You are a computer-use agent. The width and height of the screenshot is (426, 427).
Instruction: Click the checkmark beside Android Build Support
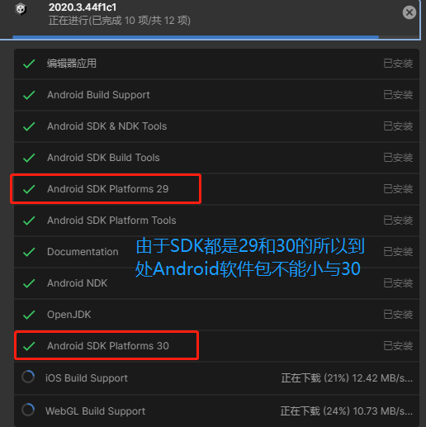[x=29, y=95]
